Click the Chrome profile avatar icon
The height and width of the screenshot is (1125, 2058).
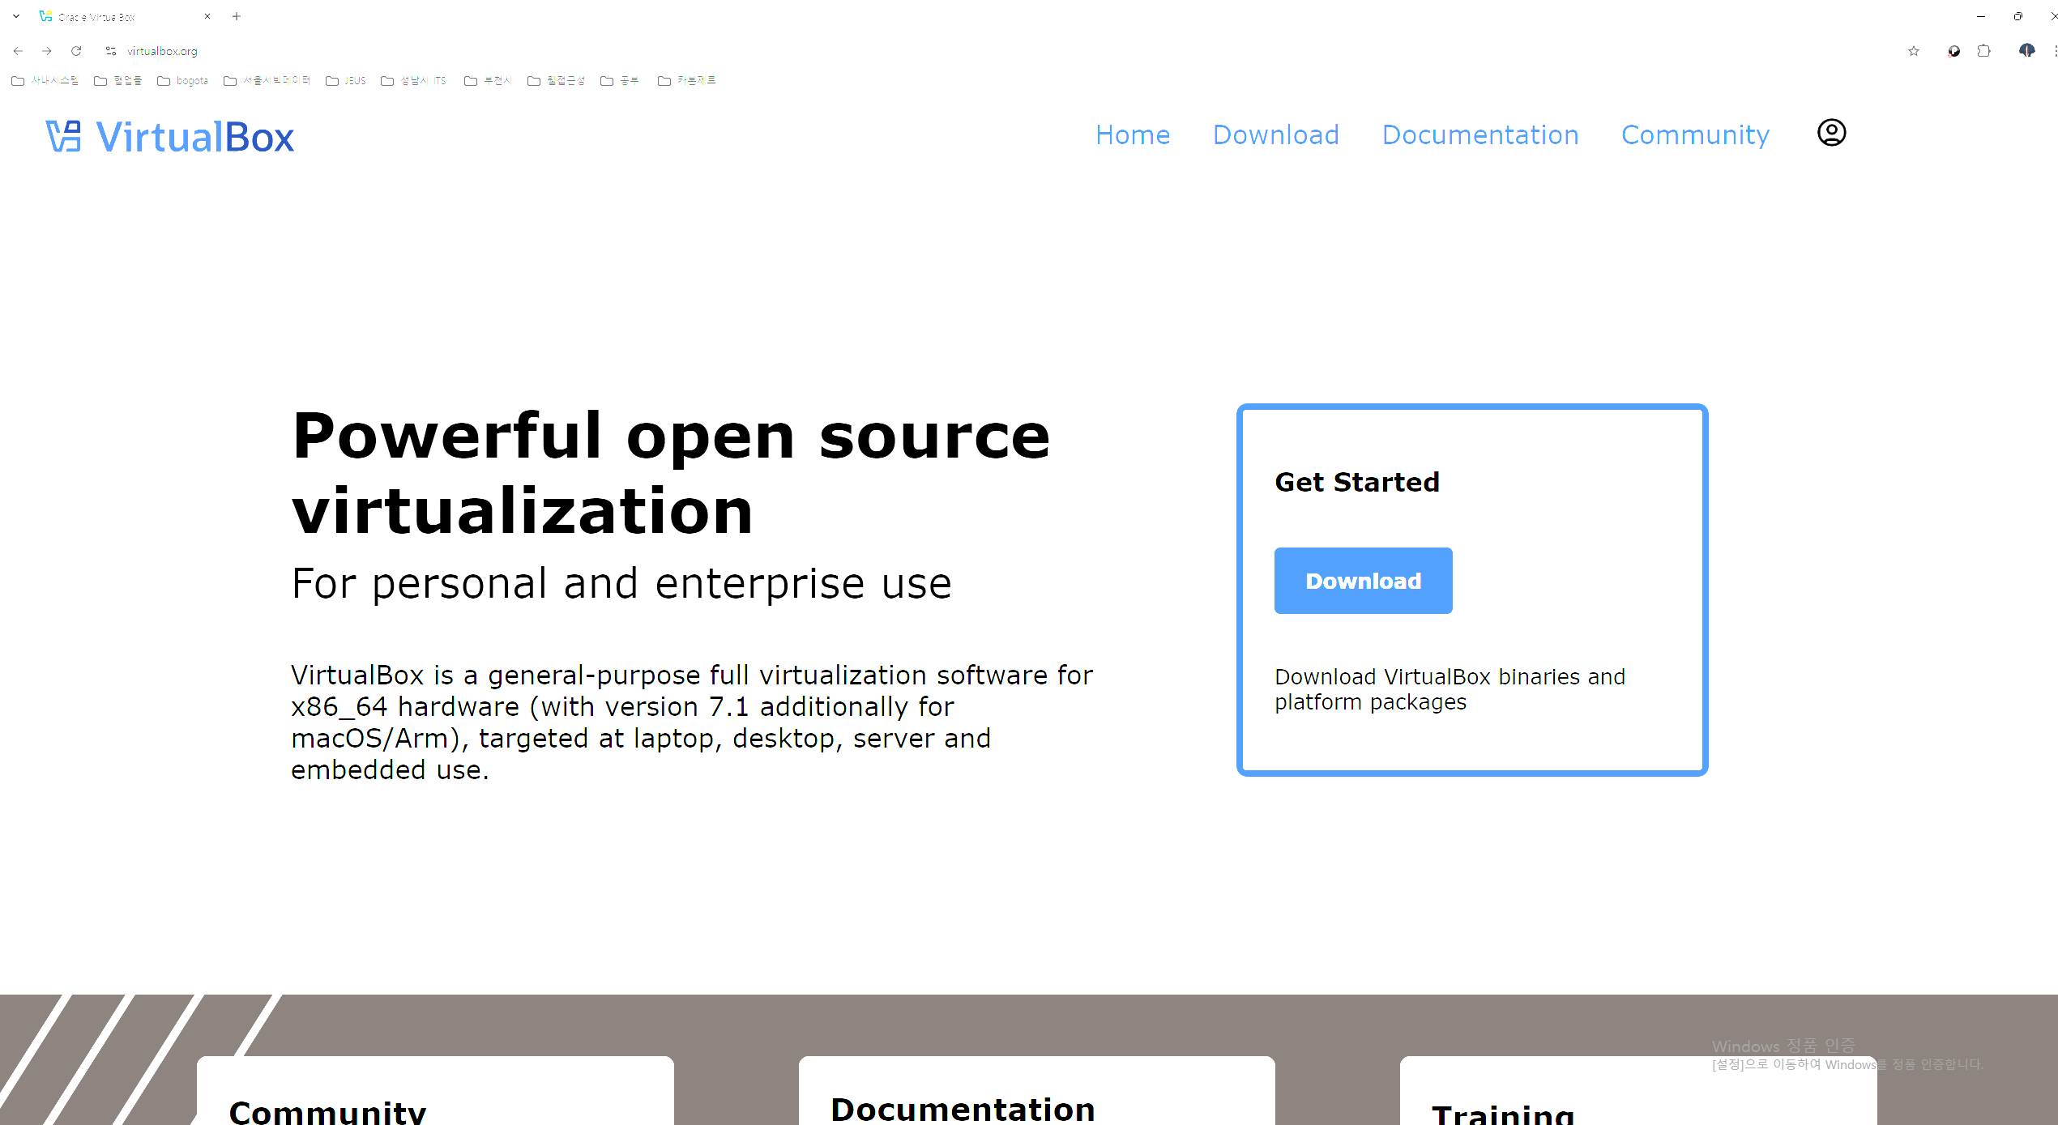tap(2026, 51)
